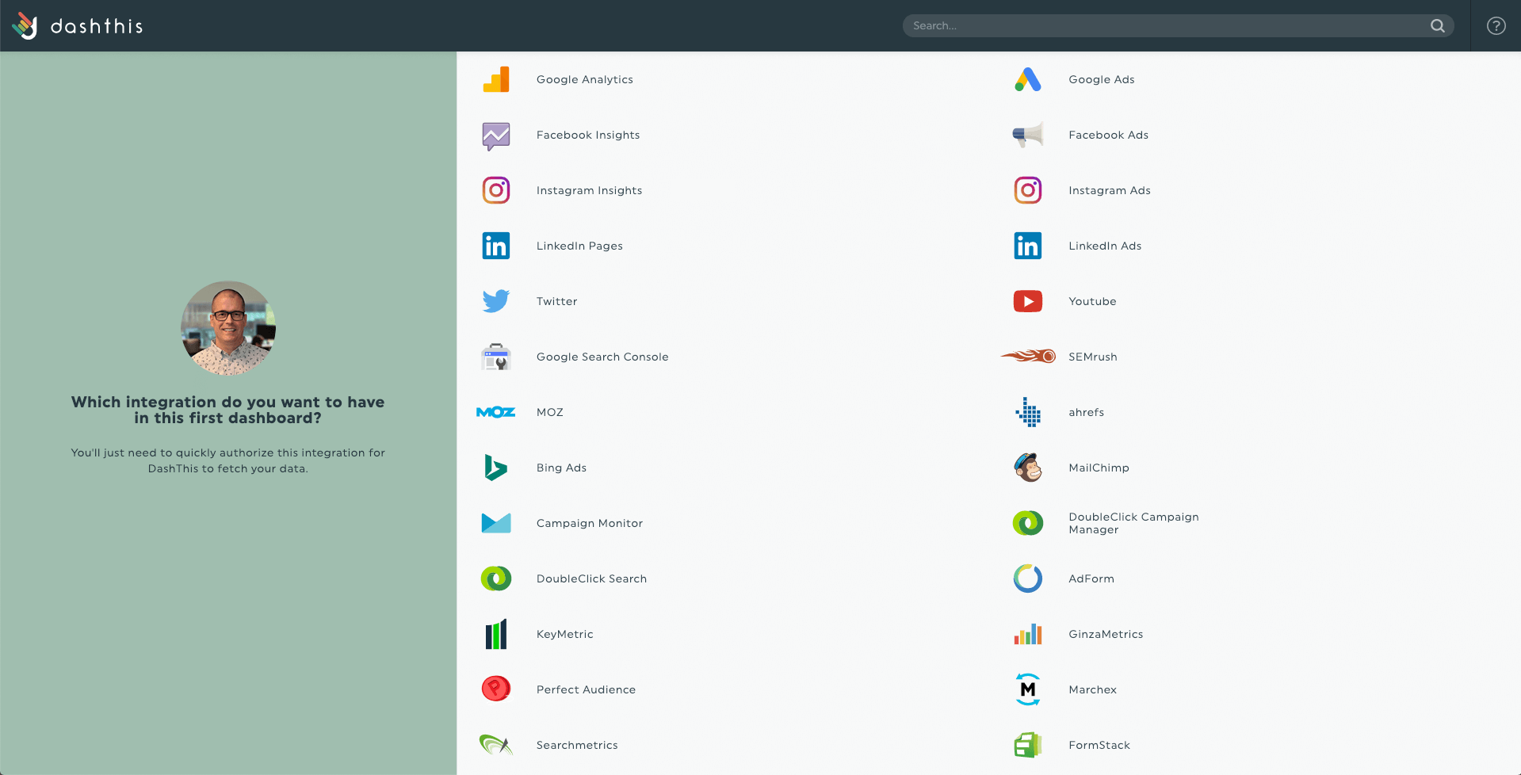This screenshot has width=1521, height=775.
Task: Click the Instagram Ads label
Action: coord(1110,190)
